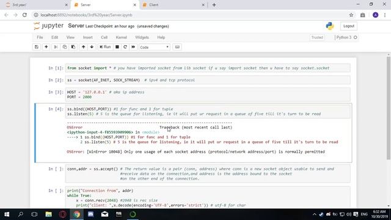Save notebook with the floppy disk icon
Viewport: 391px width, 220px height.
pos(37,47)
